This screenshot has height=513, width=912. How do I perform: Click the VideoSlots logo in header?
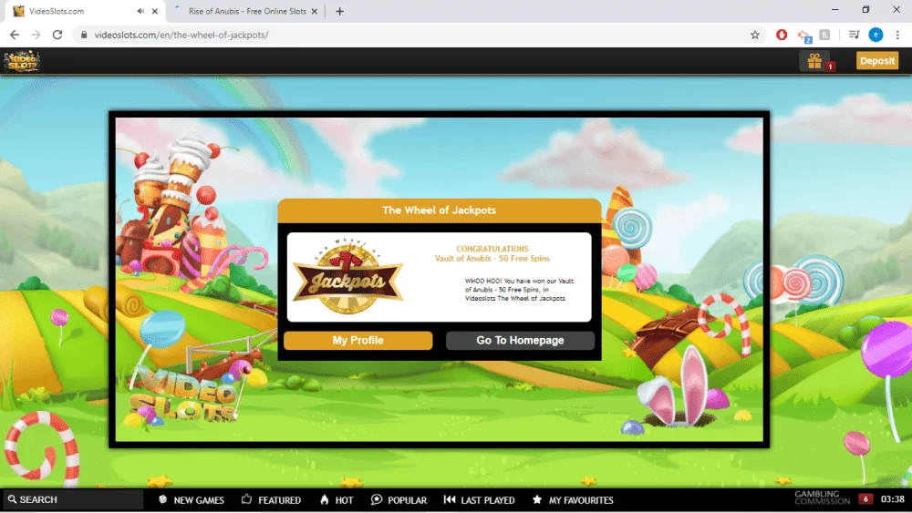22,60
